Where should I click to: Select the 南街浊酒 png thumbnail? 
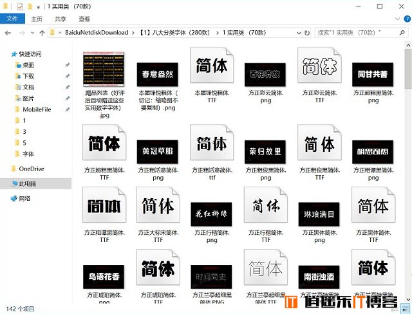319,277
